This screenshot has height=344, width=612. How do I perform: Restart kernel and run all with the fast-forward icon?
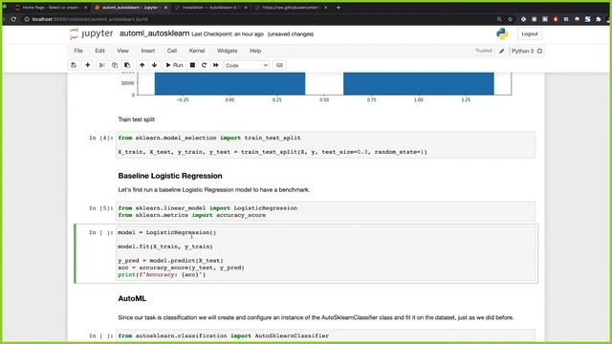[215, 65]
